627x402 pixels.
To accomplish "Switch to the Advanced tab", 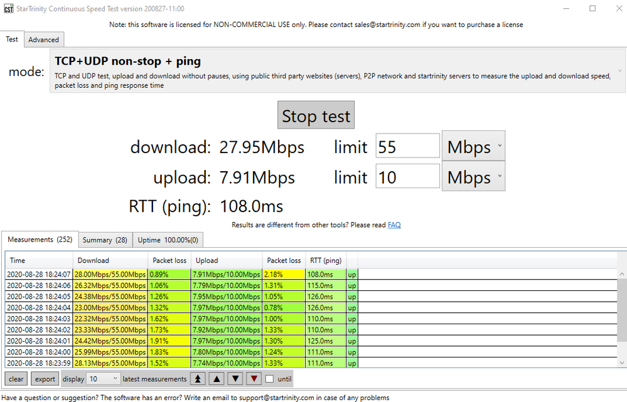I will tap(43, 40).
